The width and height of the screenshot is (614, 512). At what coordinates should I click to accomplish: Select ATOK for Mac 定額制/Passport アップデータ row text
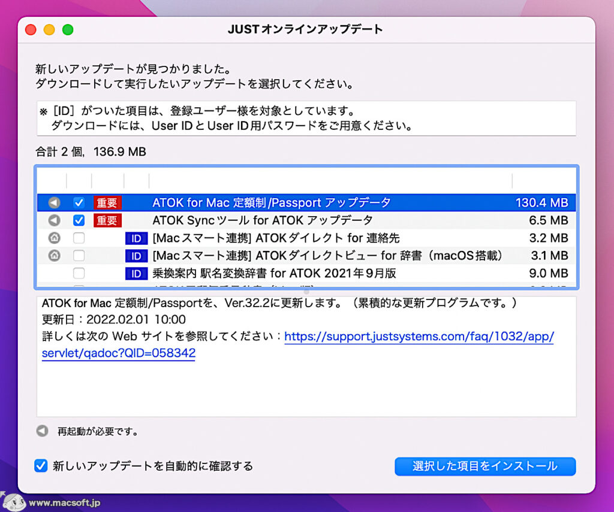pos(272,202)
